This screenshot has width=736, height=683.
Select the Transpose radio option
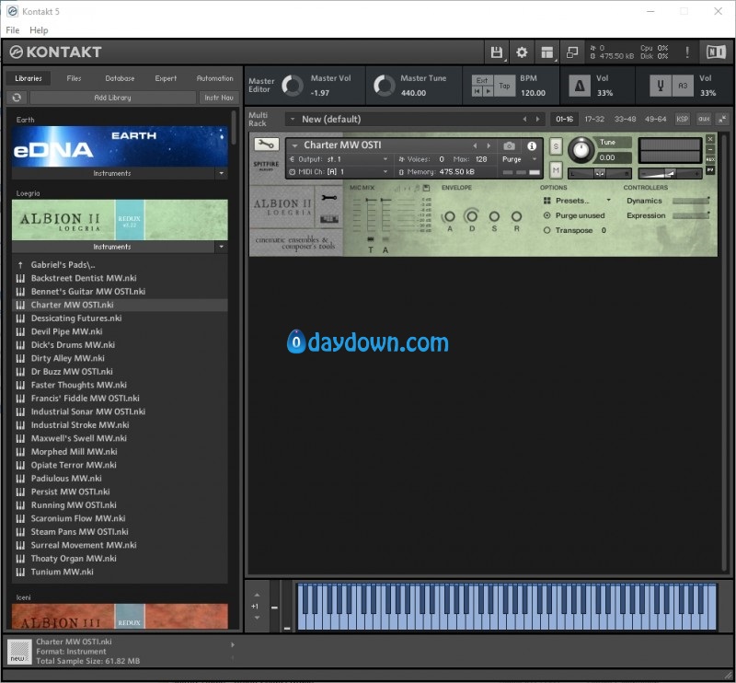pyautogui.click(x=546, y=230)
